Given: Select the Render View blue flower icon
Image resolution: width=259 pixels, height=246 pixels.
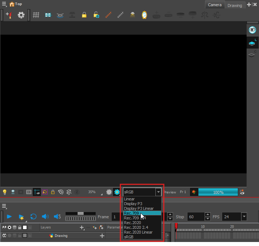Looking at the screenshot, I should pos(117,192).
